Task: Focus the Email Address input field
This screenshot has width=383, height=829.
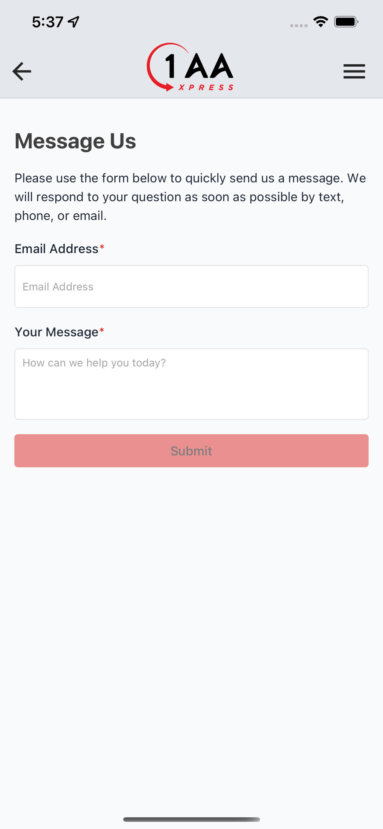Action: [x=191, y=286]
